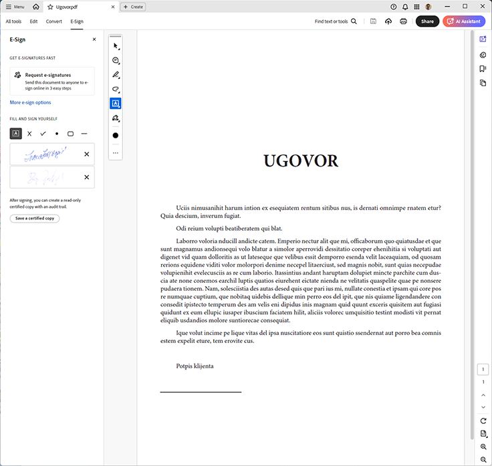492x466 pixels.
Task: Pick the black color dot in toolbar
Action: (116, 135)
